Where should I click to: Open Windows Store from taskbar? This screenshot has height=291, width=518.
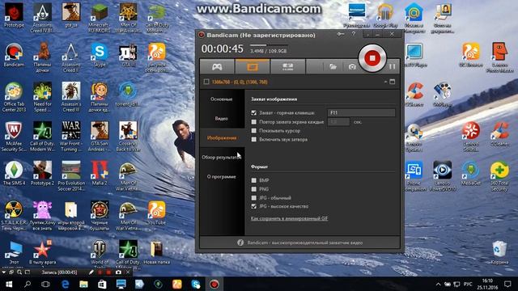pos(102,284)
